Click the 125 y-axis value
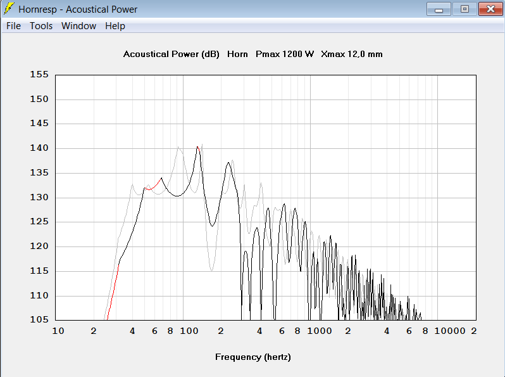 click(x=39, y=222)
